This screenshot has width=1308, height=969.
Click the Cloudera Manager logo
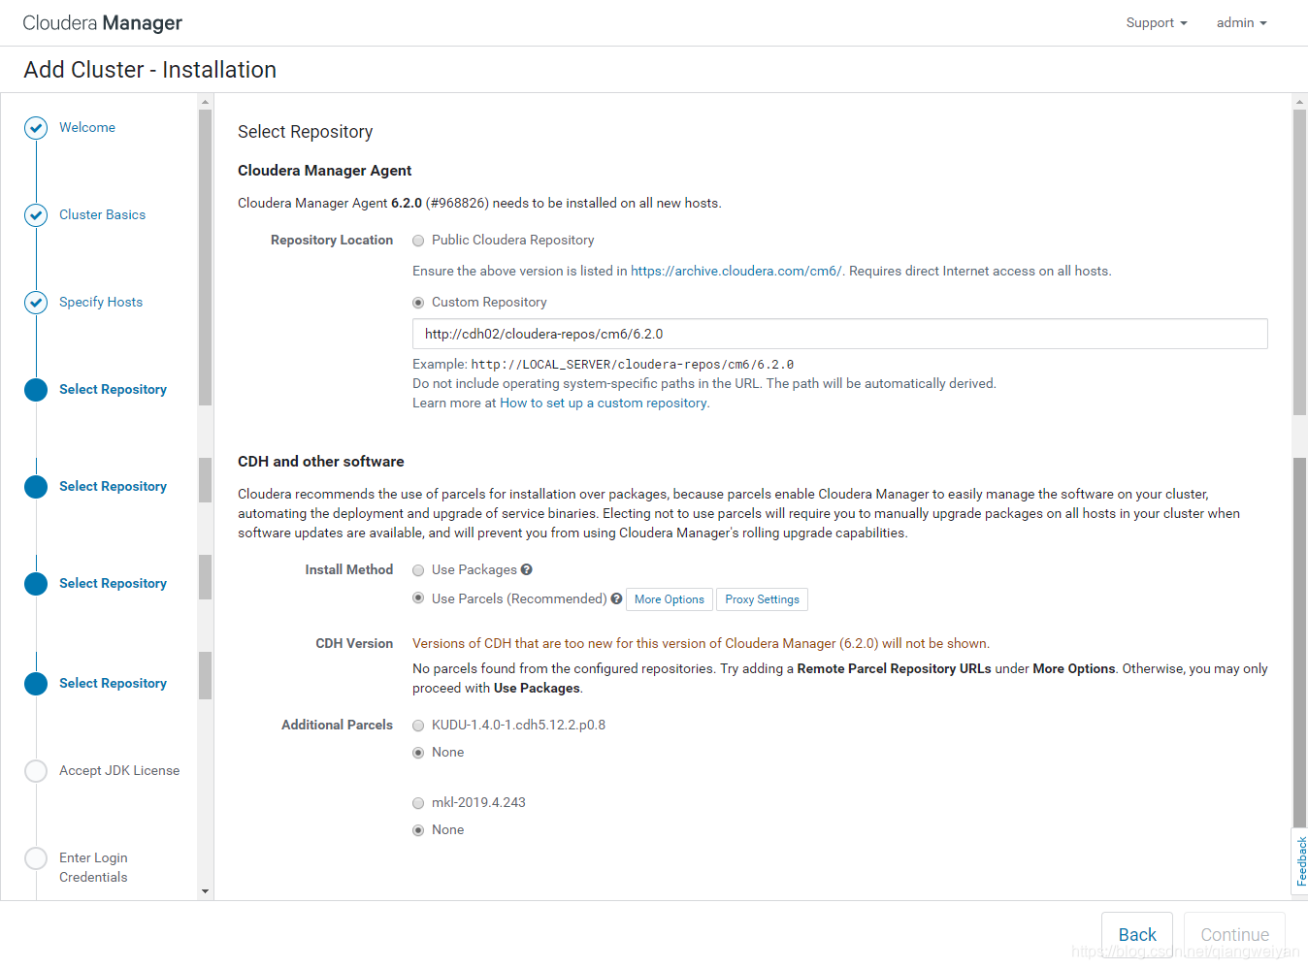pyautogui.click(x=102, y=22)
